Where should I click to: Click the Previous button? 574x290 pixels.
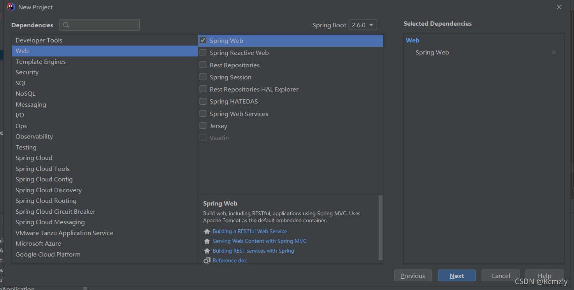[x=413, y=276]
